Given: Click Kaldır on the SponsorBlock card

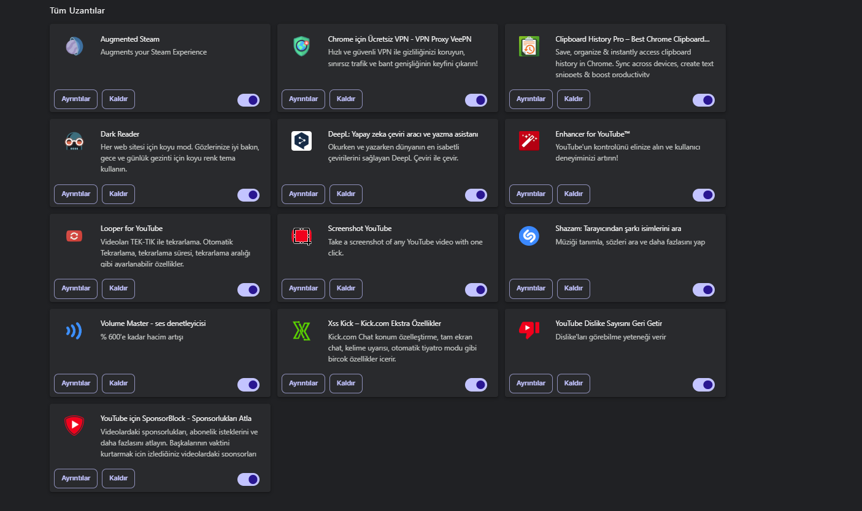Looking at the screenshot, I should pos(118,479).
